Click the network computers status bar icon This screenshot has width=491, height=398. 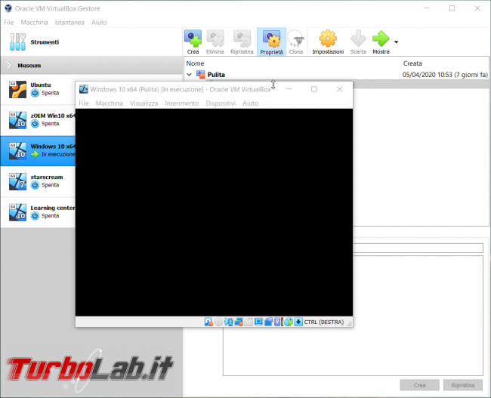tap(229, 322)
